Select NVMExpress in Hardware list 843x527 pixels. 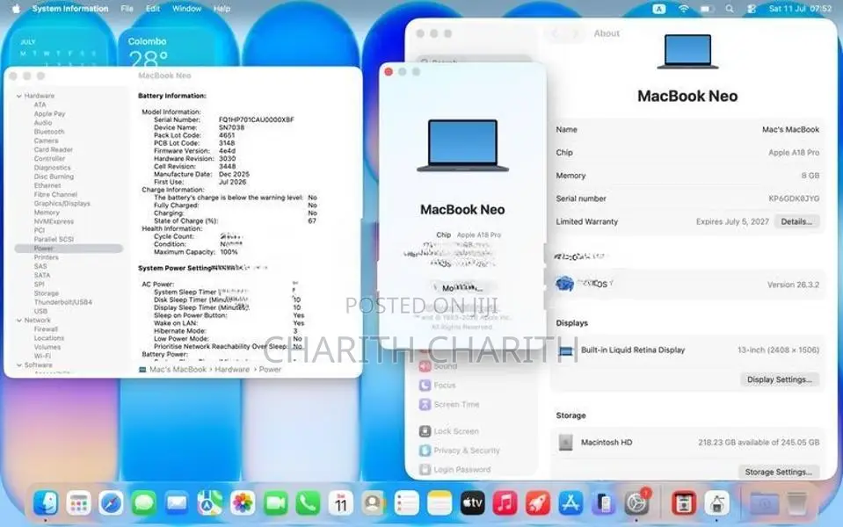(x=54, y=221)
